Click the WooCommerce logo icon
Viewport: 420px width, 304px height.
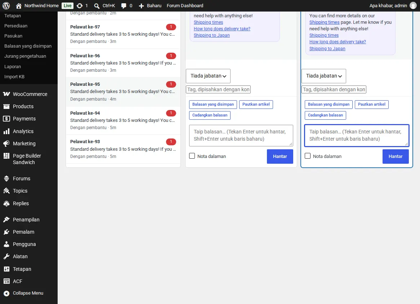pos(6,94)
